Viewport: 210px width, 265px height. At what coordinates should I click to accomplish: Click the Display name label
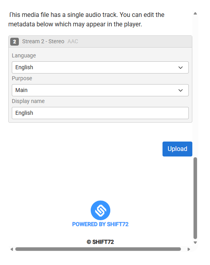[28, 101]
